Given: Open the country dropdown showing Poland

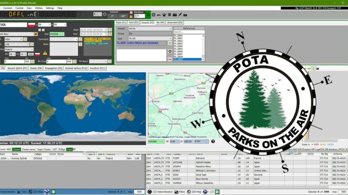Looking at the screenshot, I should (19, 49).
